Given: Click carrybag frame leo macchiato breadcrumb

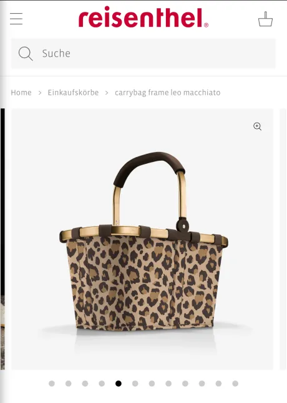Looking at the screenshot, I should point(168,93).
